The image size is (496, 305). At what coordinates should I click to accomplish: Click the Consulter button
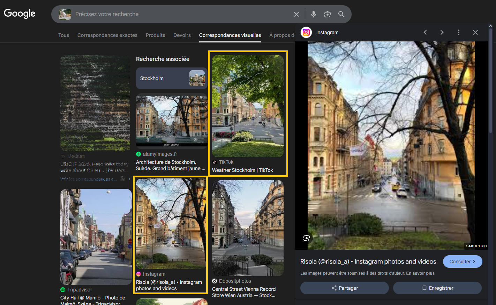click(463, 262)
